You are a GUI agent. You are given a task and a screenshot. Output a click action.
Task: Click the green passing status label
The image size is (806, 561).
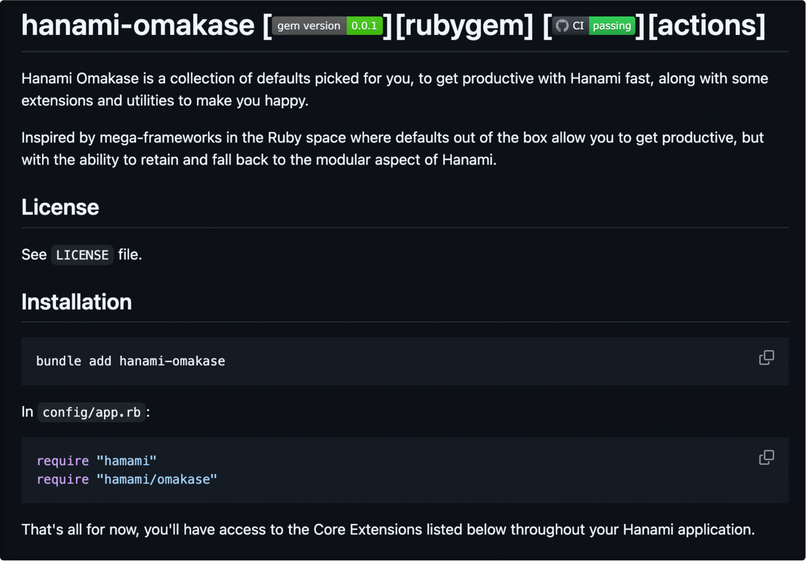tap(612, 26)
